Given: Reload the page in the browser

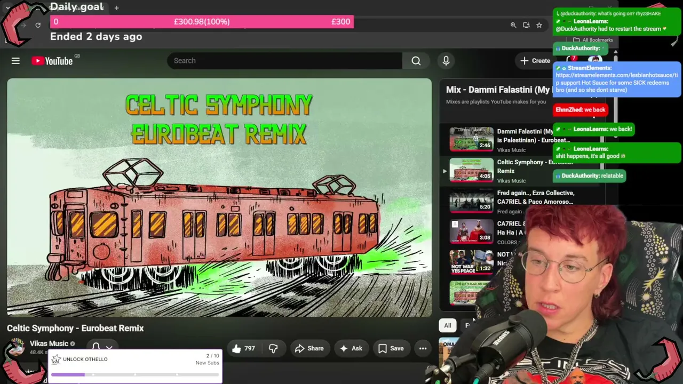Looking at the screenshot, I should [38, 25].
